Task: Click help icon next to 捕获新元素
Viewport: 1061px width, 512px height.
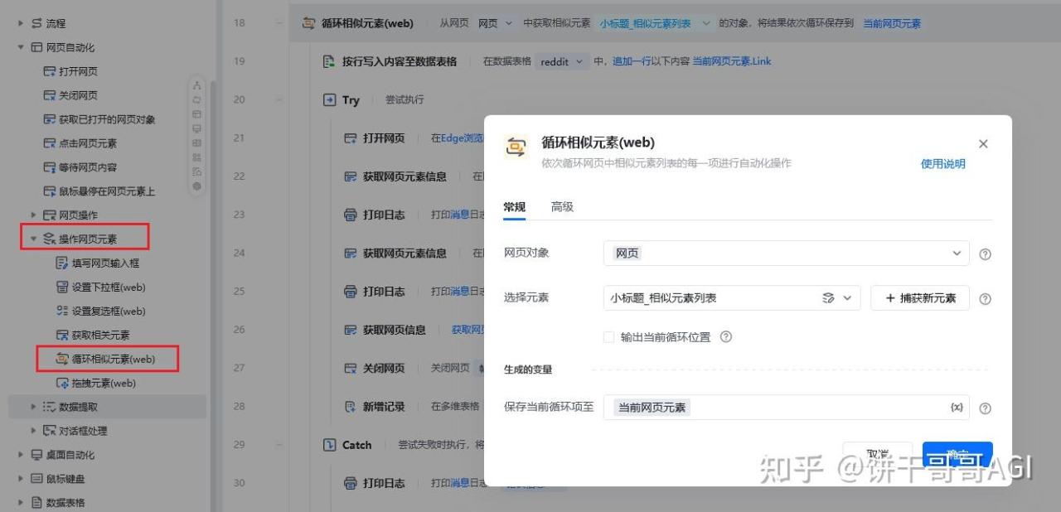Action: tap(985, 299)
